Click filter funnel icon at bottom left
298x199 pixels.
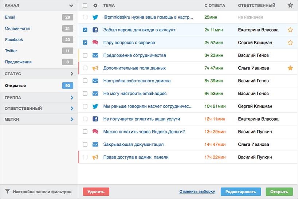tap(7, 192)
